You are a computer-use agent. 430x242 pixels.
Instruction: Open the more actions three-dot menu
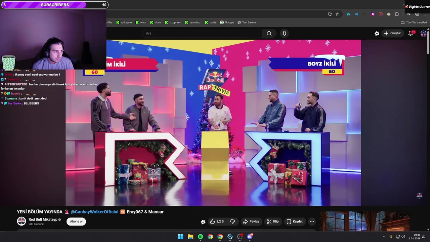[312, 221]
